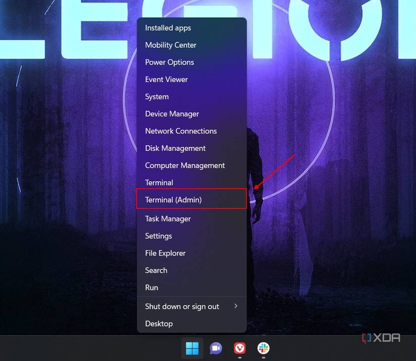Open the System settings page
416x361 pixels.
point(156,96)
